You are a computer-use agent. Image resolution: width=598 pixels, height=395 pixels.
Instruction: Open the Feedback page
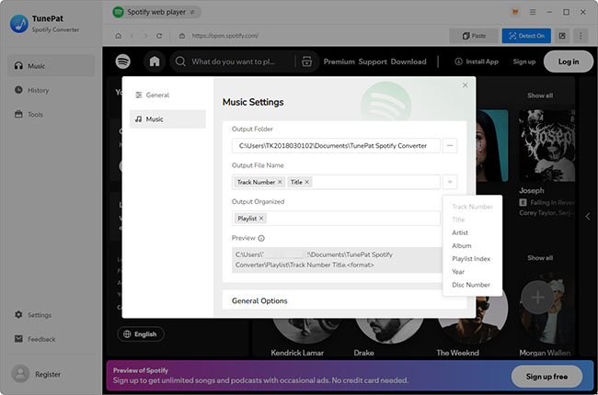tap(35, 339)
